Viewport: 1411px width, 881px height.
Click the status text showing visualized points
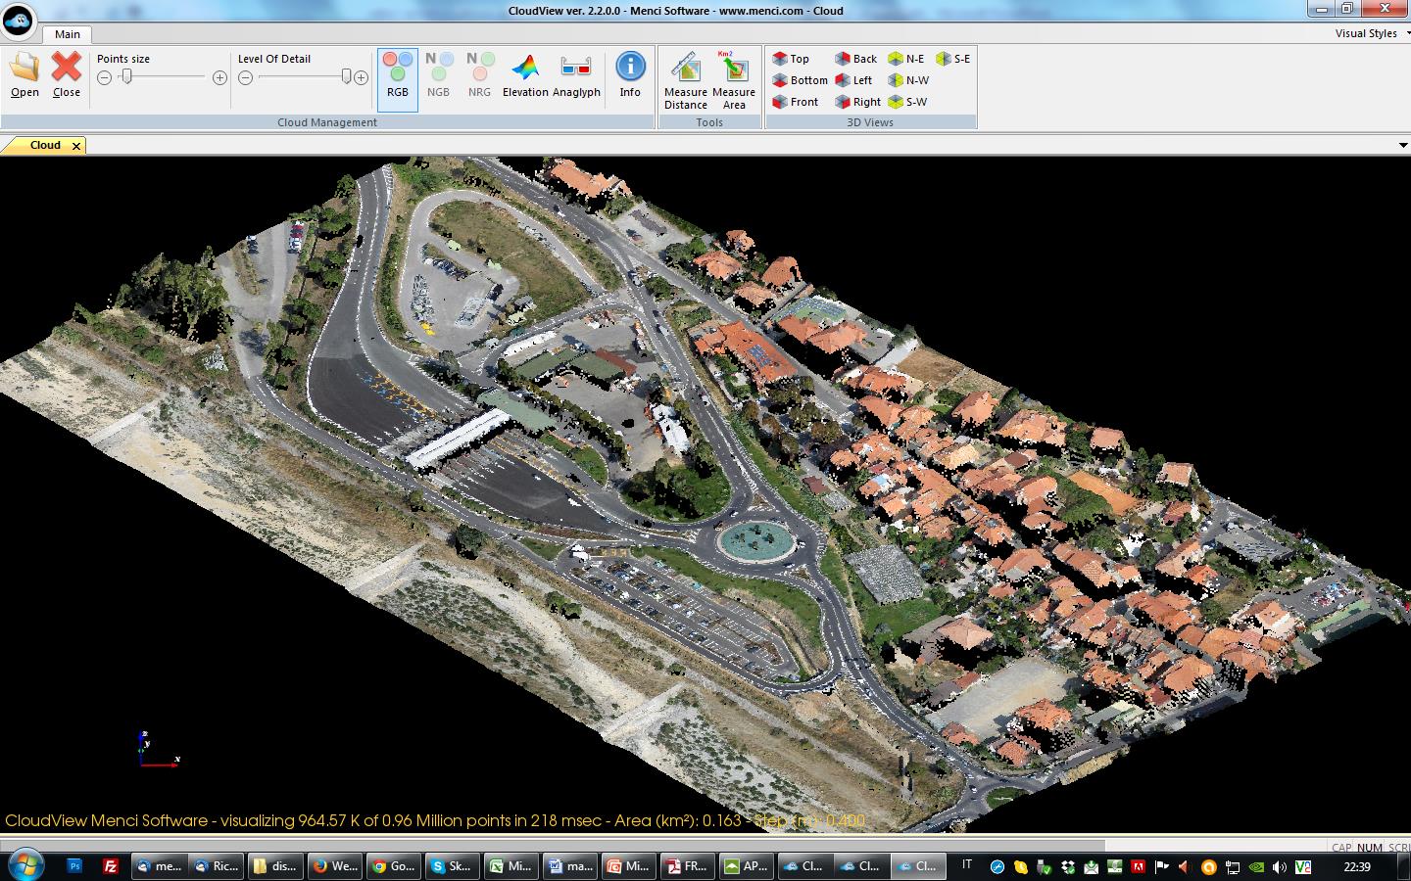pyautogui.click(x=435, y=820)
